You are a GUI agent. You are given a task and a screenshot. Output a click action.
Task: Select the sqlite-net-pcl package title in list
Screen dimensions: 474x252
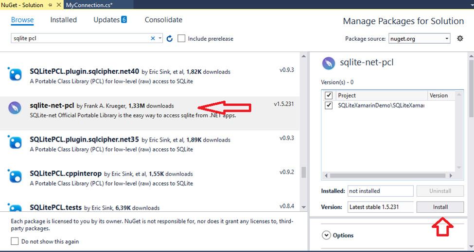(52, 106)
